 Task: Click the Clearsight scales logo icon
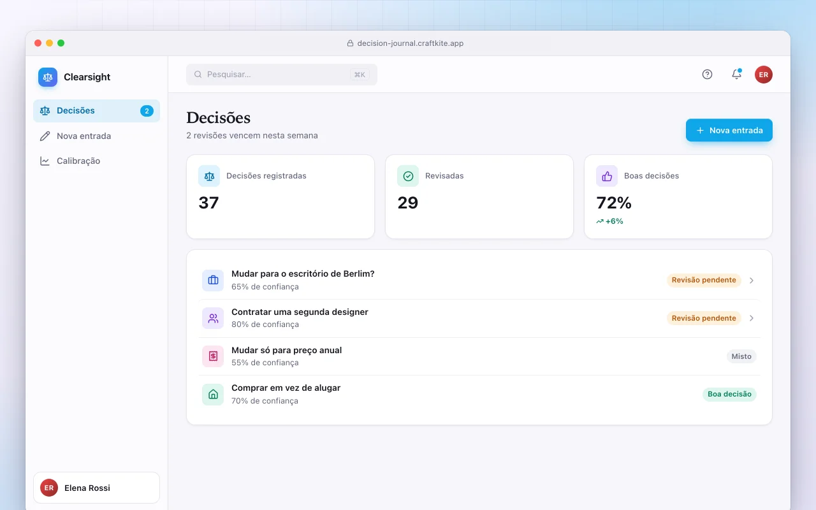tap(48, 77)
